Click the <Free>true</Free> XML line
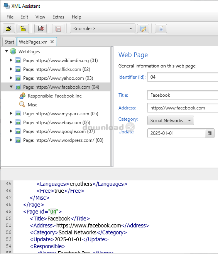The height and width of the screenshot is (254, 218). [60, 191]
